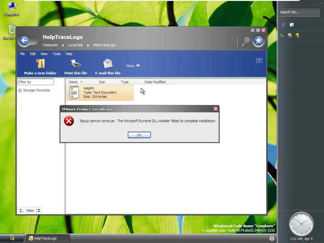The height and width of the screenshot is (243, 324).
Task: Click the View button at bottom left
Action: pyautogui.click(x=27, y=210)
